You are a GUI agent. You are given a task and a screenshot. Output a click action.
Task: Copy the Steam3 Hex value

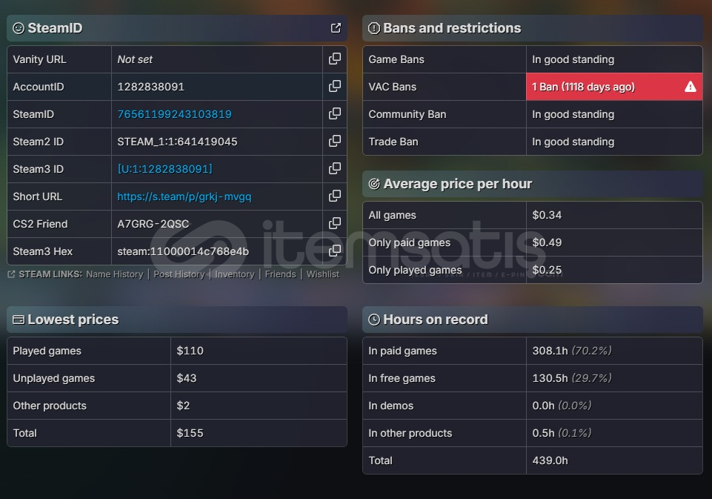click(335, 251)
